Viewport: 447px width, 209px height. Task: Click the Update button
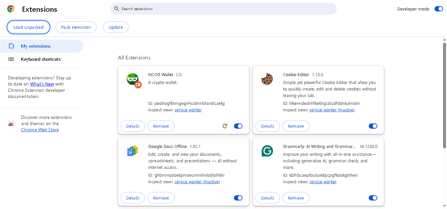(116, 27)
